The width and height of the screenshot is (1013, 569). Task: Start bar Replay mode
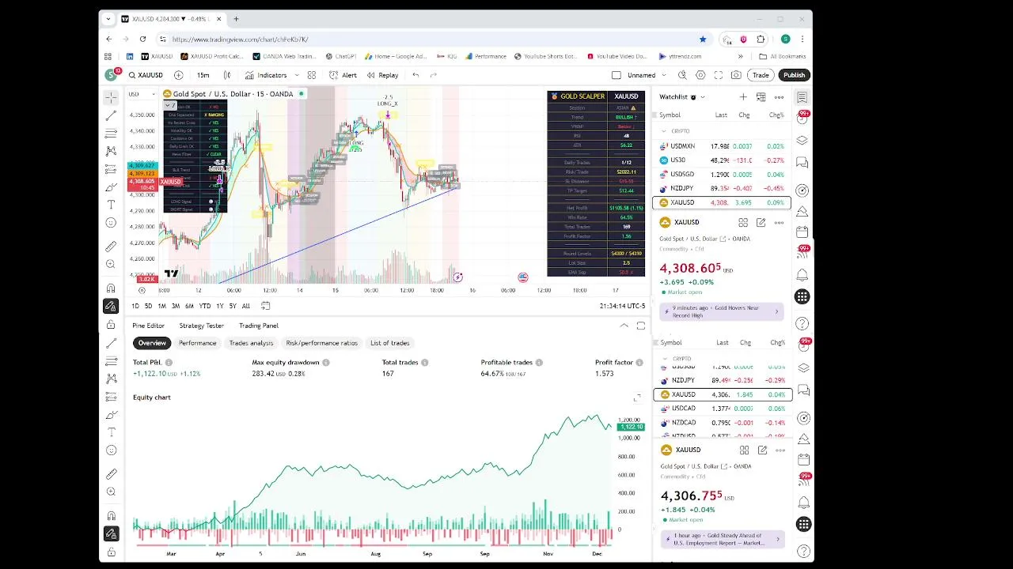382,75
